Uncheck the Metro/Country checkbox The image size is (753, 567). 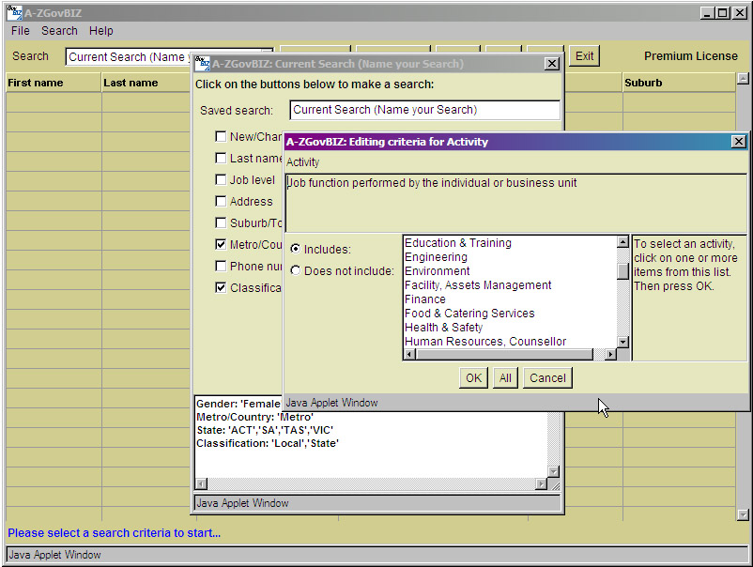click(x=221, y=244)
